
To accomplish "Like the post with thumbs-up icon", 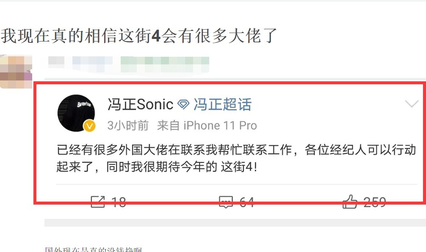I will [350, 202].
